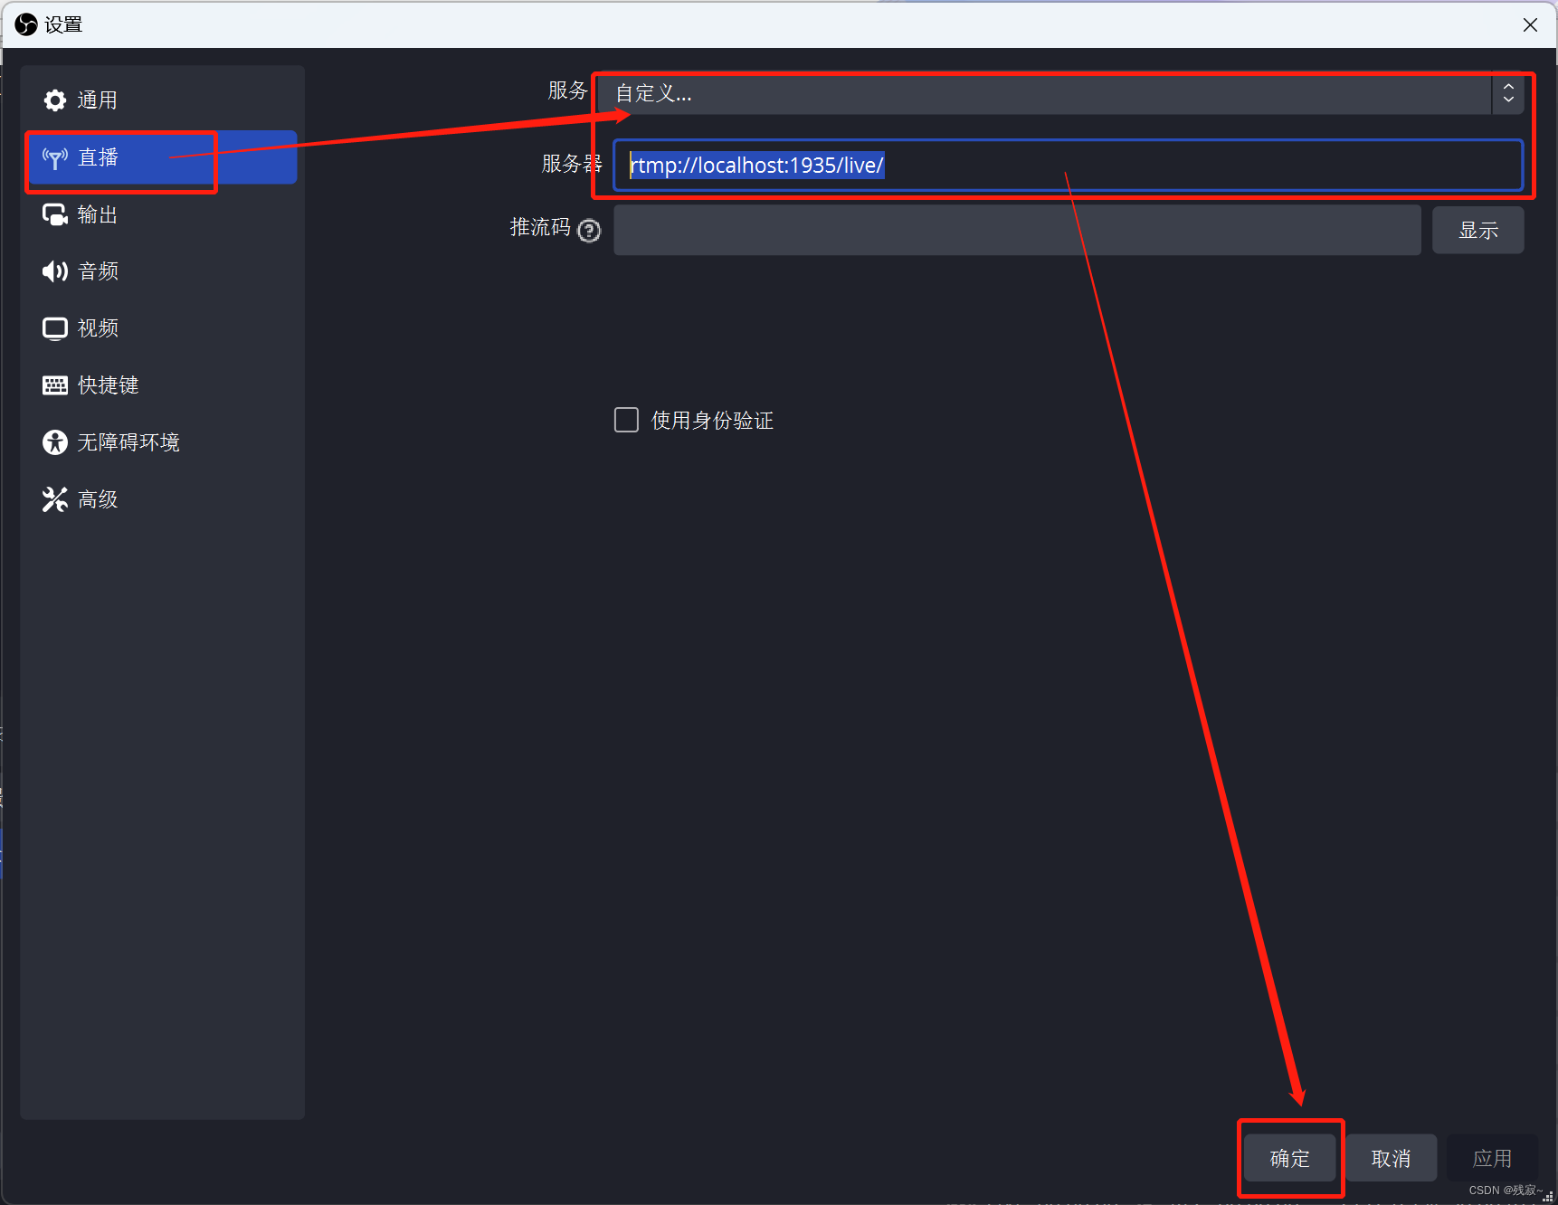Click the 推流码 help question mark icon
1558x1205 pixels.
[589, 231]
